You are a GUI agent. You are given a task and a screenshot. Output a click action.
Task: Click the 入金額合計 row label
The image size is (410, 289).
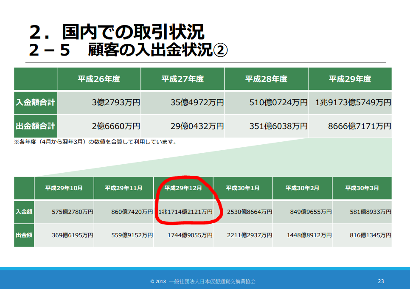click(x=36, y=103)
